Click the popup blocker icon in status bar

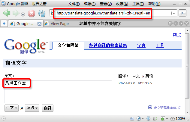163,118
